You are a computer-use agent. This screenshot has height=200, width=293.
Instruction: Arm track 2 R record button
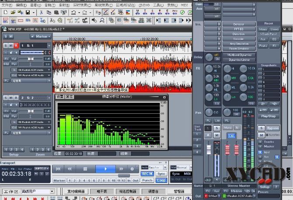(x=16, y=98)
